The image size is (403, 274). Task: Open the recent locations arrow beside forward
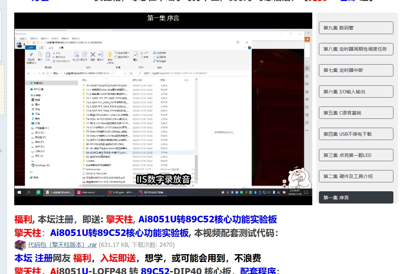coord(39,73)
